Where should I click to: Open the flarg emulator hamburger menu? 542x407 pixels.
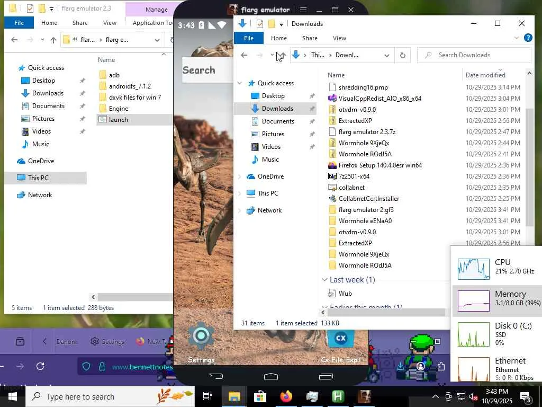coord(303,10)
